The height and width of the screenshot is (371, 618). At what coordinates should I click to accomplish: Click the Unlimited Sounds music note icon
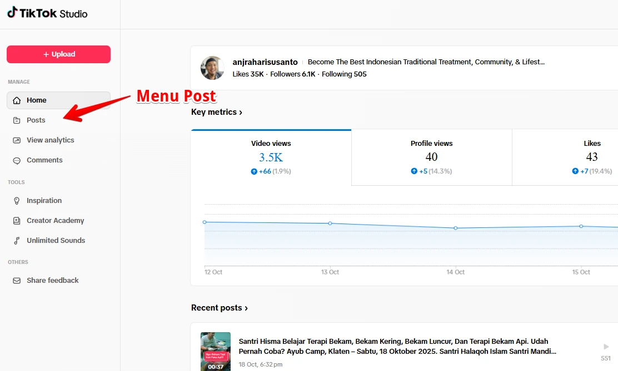[x=17, y=241]
